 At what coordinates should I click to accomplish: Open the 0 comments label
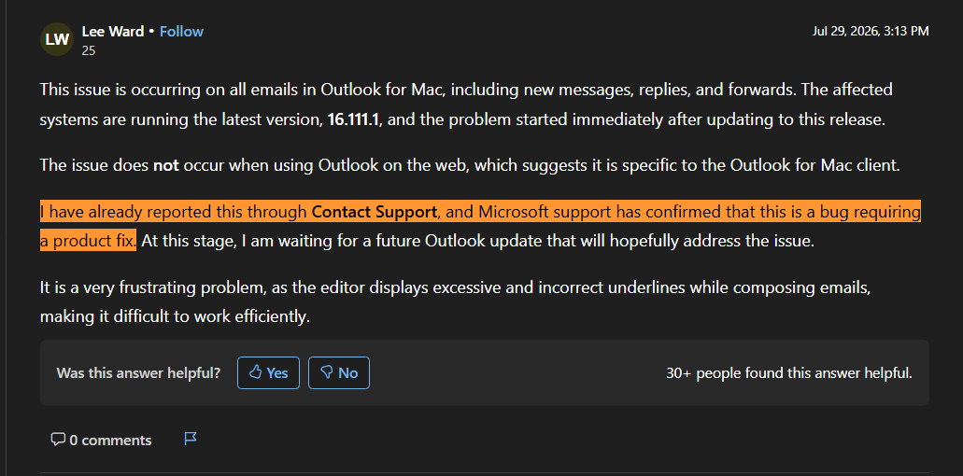tap(110, 440)
